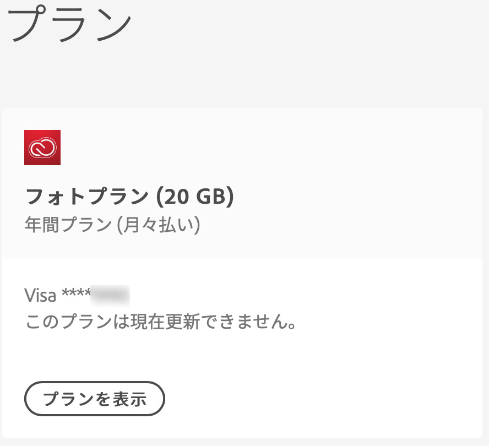
Task: Click the white cloud symbol inside the logo
Action: (x=42, y=148)
